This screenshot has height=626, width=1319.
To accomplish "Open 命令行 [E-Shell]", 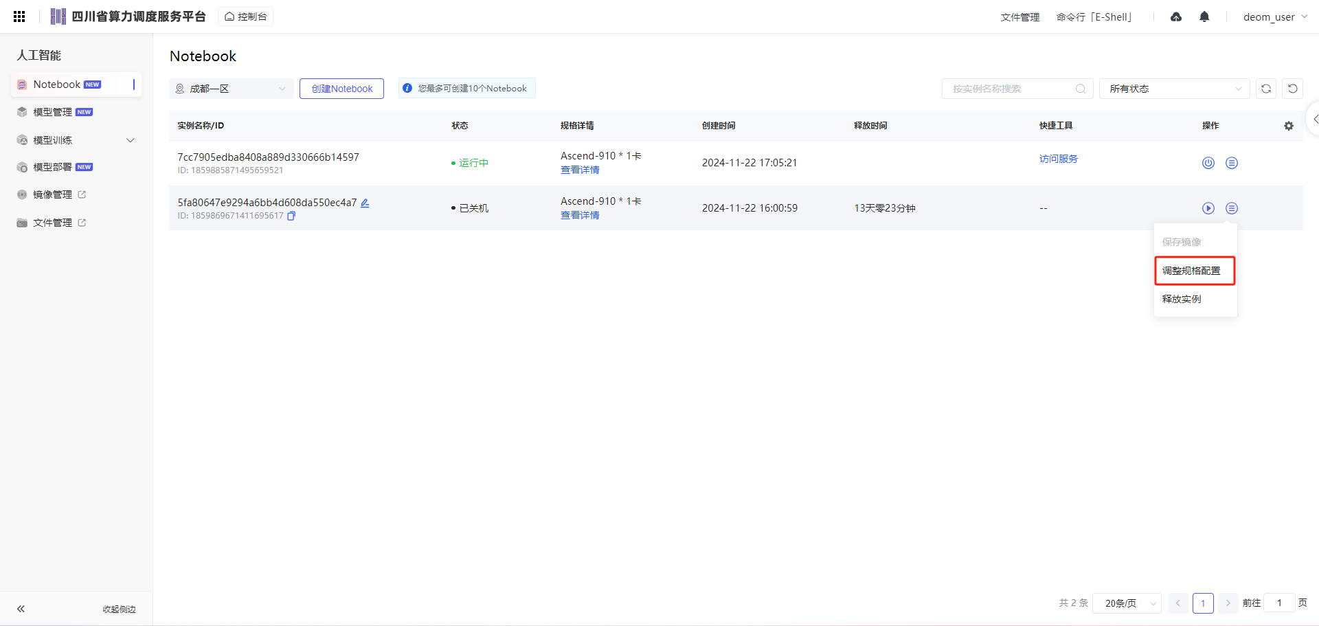I will click(1094, 17).
